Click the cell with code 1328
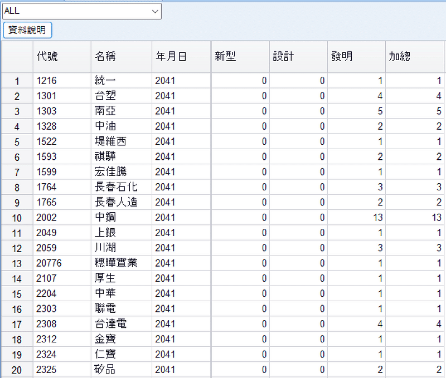This screenshot has height=378, width=446. pos(62,126)
